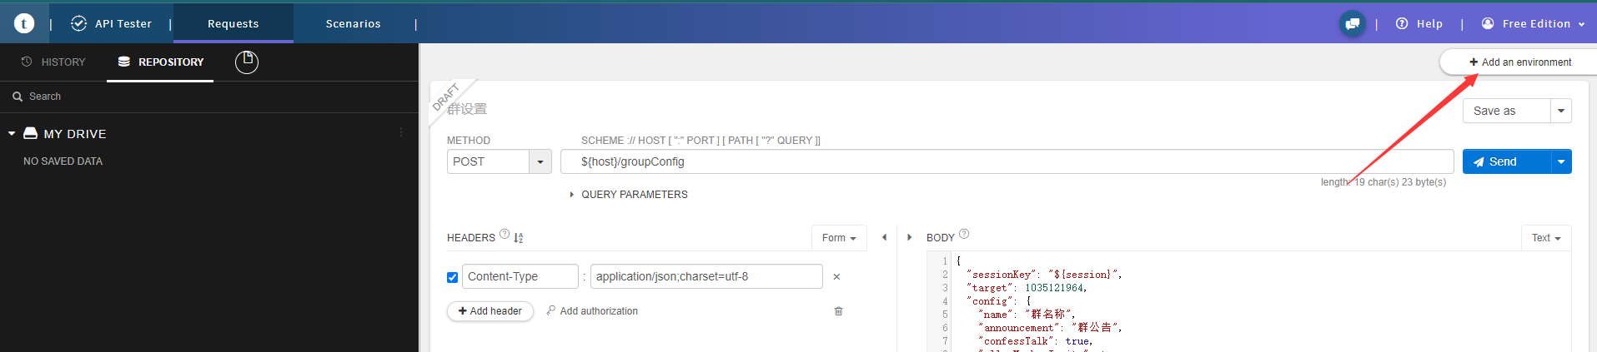The image size is (1597, 352).
Task: Click the Talend logo icon
Action: [x=24, y=23]
